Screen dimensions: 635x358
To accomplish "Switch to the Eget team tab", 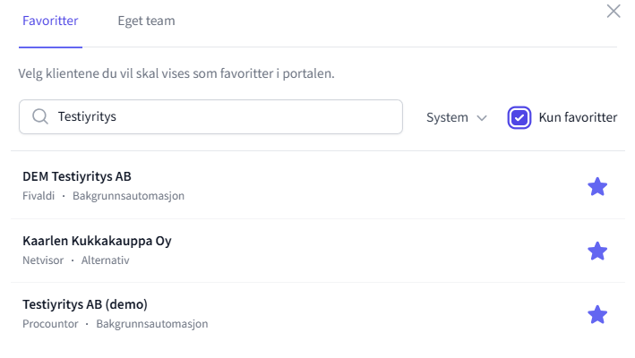I will click(x=146, y=21).
